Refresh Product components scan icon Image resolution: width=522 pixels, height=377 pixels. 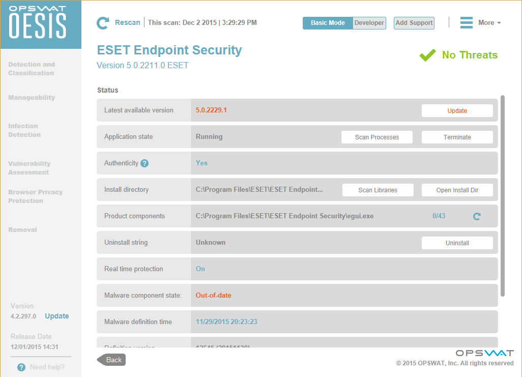click(477, 216)
